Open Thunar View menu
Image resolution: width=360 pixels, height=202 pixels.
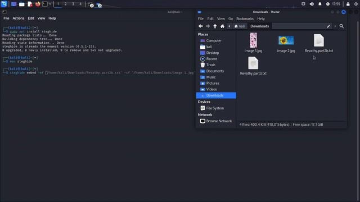click(x=221, y=19)
